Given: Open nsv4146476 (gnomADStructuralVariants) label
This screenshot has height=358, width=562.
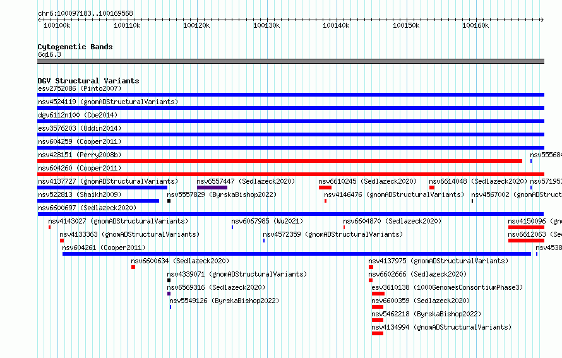Looking at the screenshot, I should click(394, 194).
